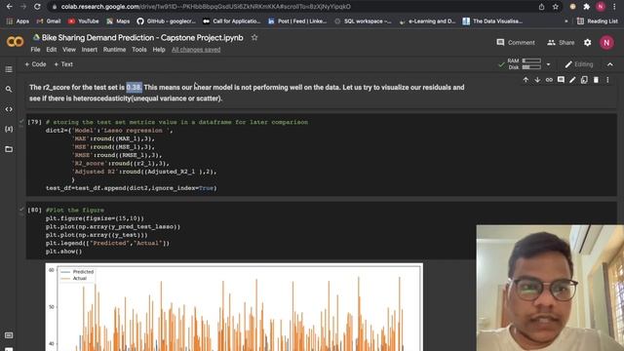Viewport: 624px width, 351px height.
Task: Open the variables inspector icon
Action: (9, 129)
